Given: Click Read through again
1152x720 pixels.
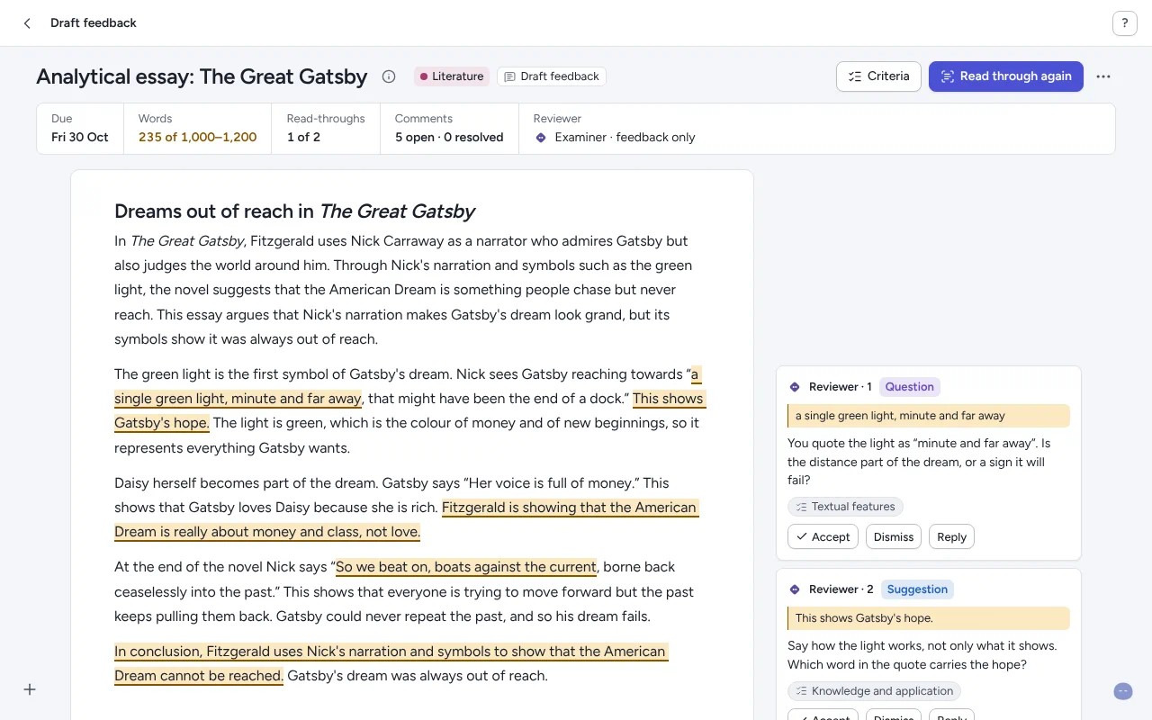Looking at the screenshot, I should coord(1006,76).
